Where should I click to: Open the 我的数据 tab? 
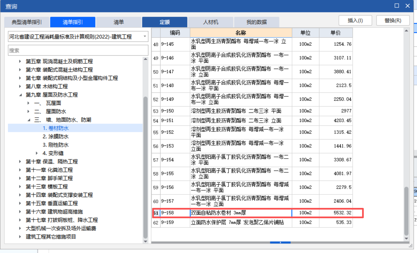click(256, 22)
